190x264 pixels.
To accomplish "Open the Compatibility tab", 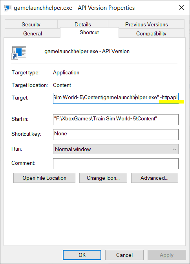I will pyautogui.click(x=152, y=33).
